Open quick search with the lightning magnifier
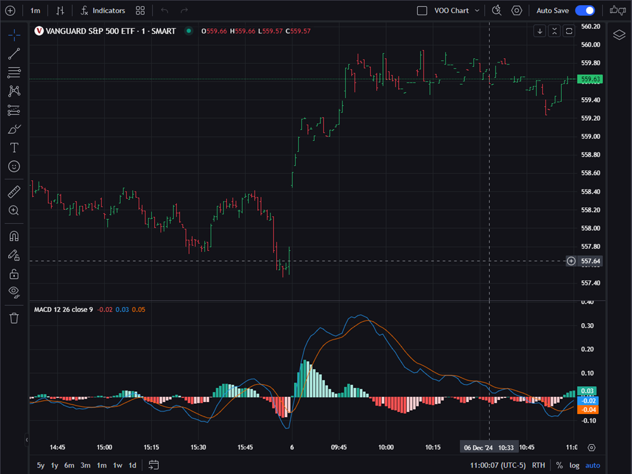This screenshot has width=632, height=474. click(x=497, y=11)
